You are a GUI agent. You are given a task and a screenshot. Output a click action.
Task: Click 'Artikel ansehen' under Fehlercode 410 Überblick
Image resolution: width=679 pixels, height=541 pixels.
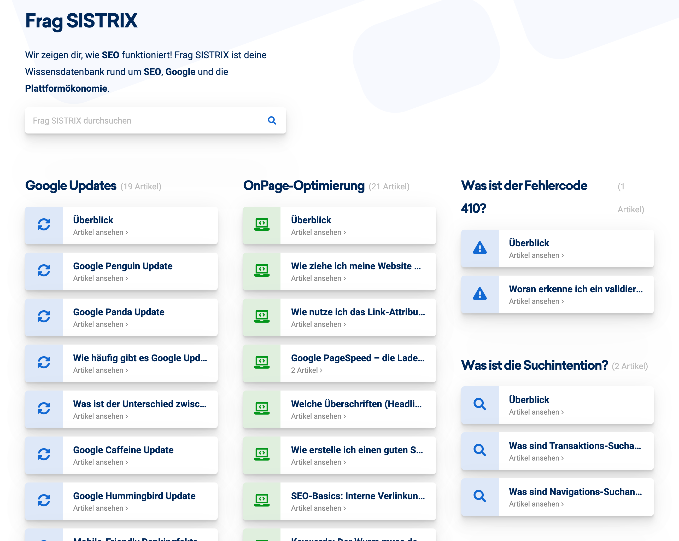point(536,255)
